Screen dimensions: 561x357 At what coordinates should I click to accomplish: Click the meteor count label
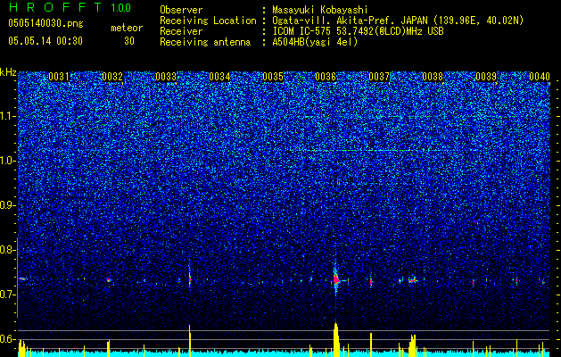[x=127, y=28]
